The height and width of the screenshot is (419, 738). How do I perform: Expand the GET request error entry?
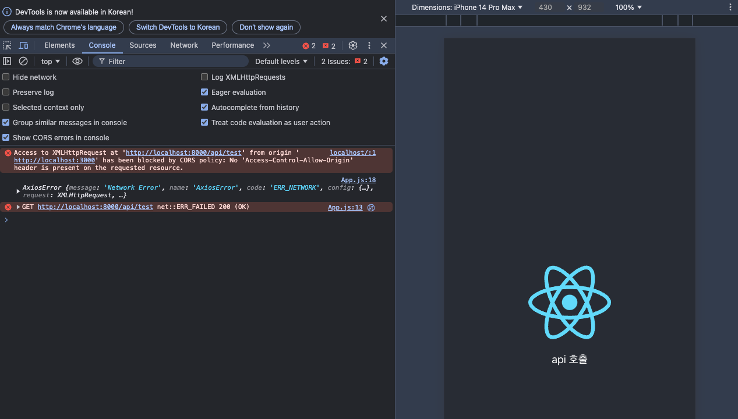coord(19,207)
